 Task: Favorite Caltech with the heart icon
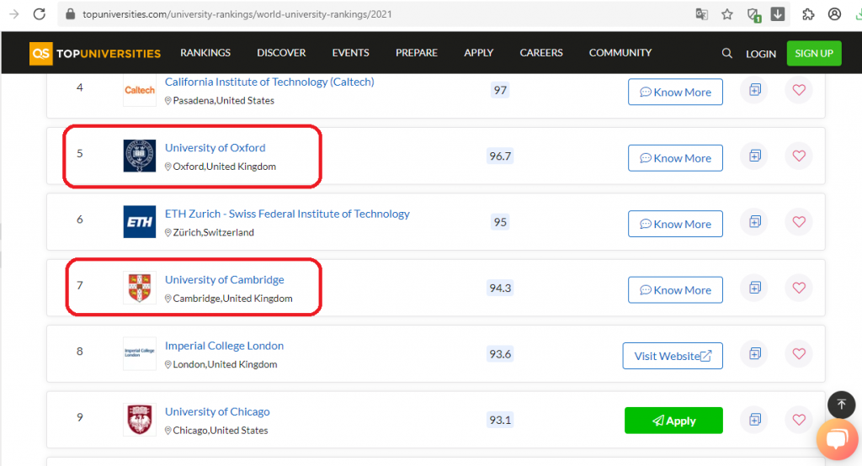point(799,89)
